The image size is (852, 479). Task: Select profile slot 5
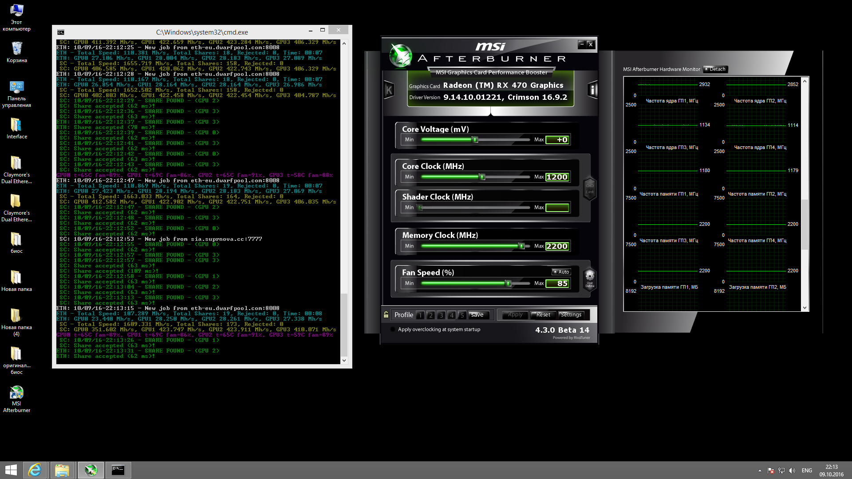(462, 315)
